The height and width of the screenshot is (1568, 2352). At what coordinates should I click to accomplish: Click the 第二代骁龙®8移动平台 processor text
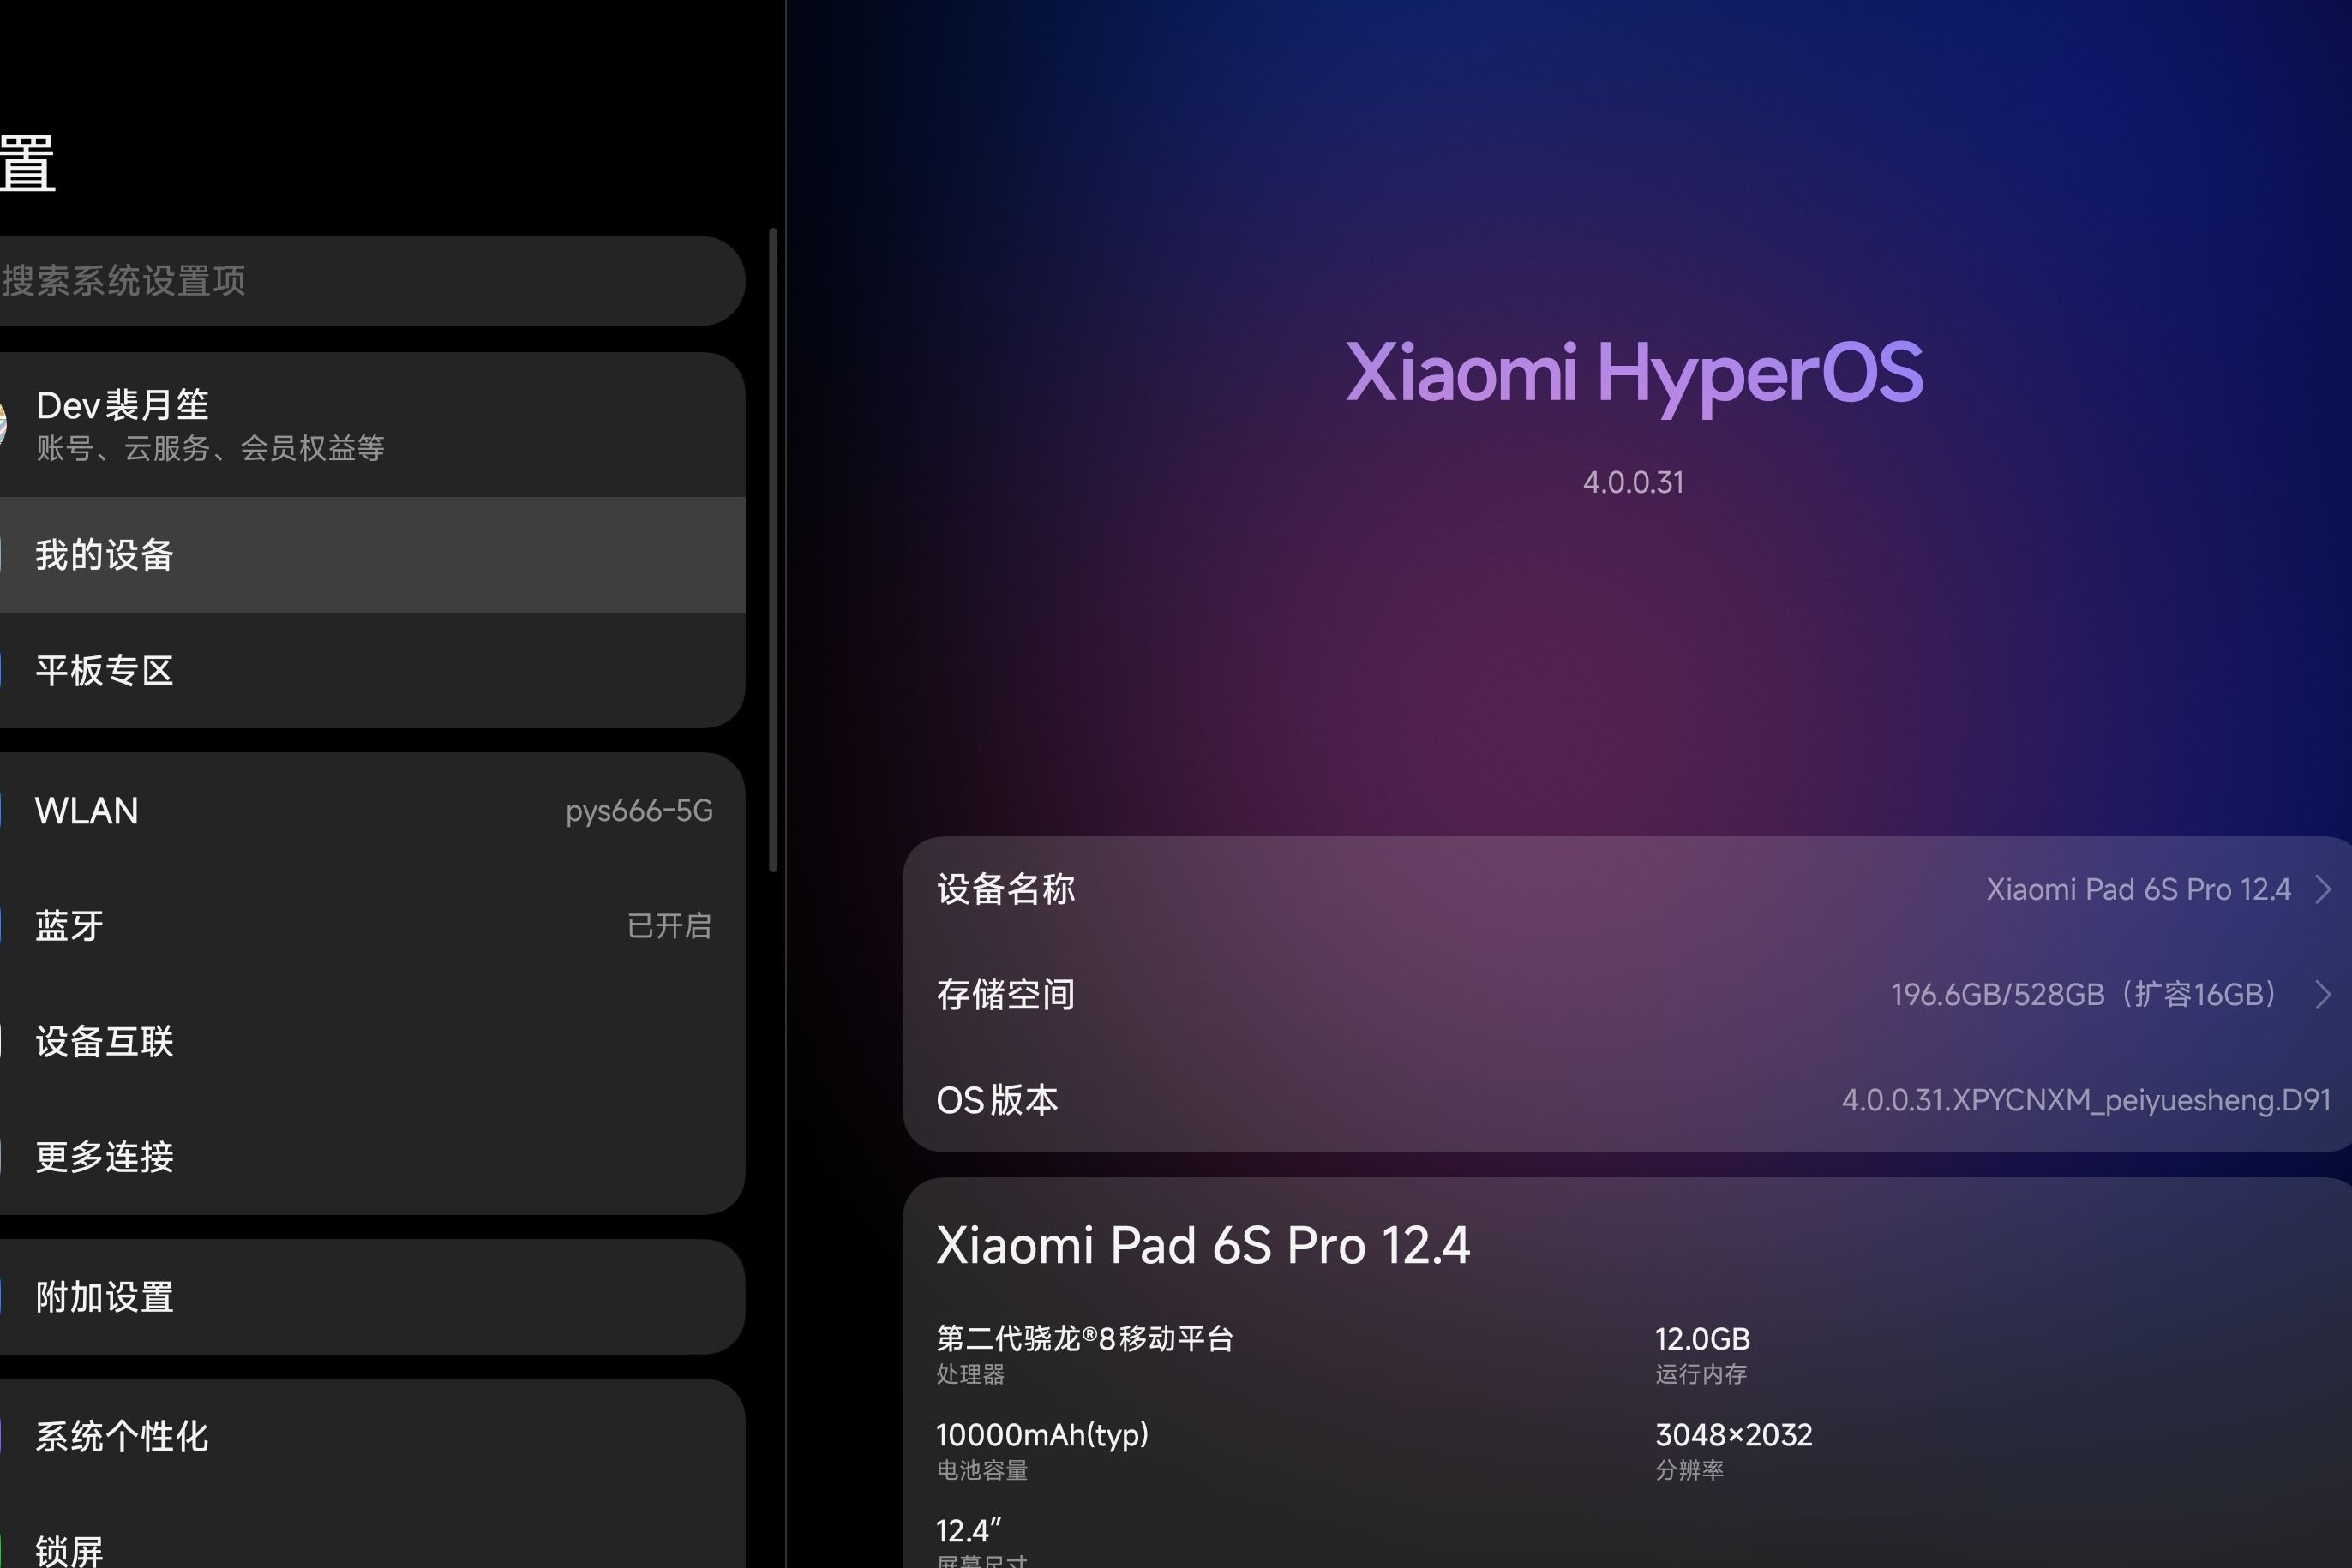point(1085,1338)
